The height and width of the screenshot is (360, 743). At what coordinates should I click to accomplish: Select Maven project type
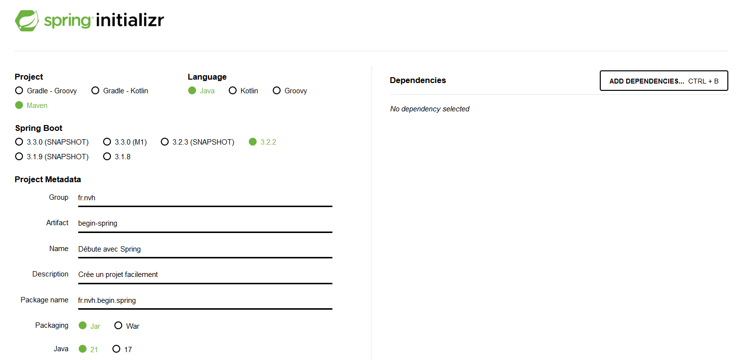click(31, 106)
